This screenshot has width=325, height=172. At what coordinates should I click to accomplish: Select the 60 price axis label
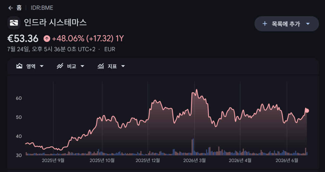tap(19, 98)
